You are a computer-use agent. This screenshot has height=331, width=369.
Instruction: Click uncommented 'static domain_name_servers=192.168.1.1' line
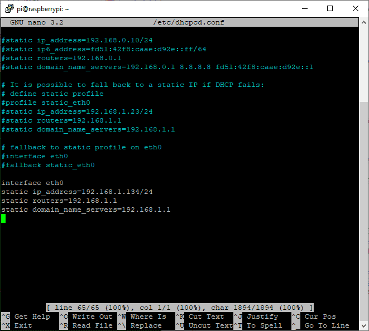pyautogui.click(x=86, y=210)
